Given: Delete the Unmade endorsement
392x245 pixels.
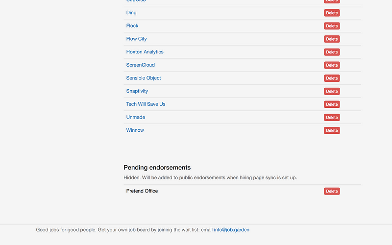Looking at the screenshot, I should (332, 118).
